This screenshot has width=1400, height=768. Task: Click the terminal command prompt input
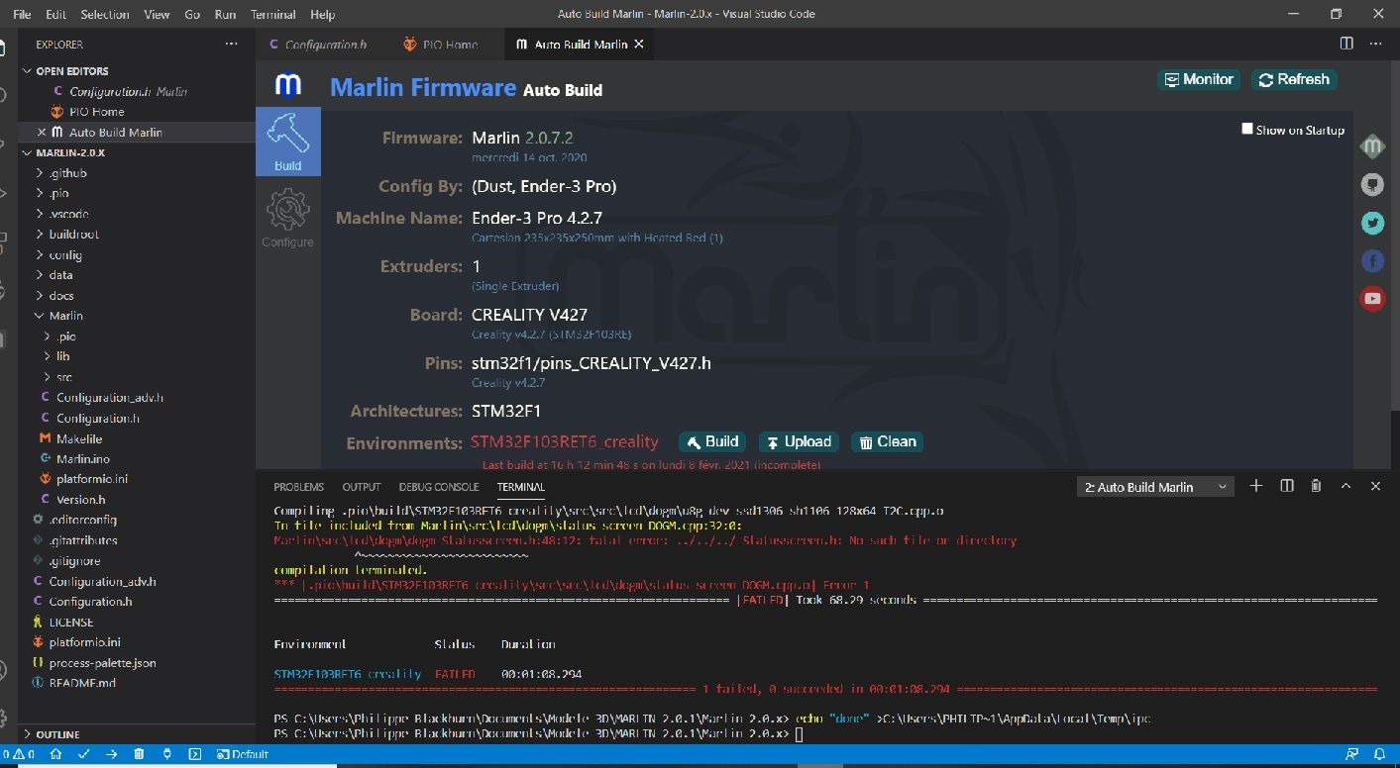800,734
